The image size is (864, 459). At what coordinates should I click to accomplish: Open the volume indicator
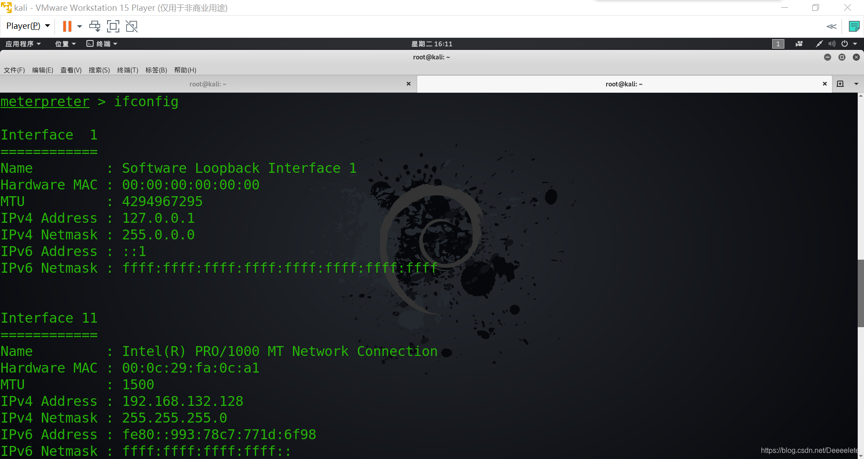click(x=832, y=44)
